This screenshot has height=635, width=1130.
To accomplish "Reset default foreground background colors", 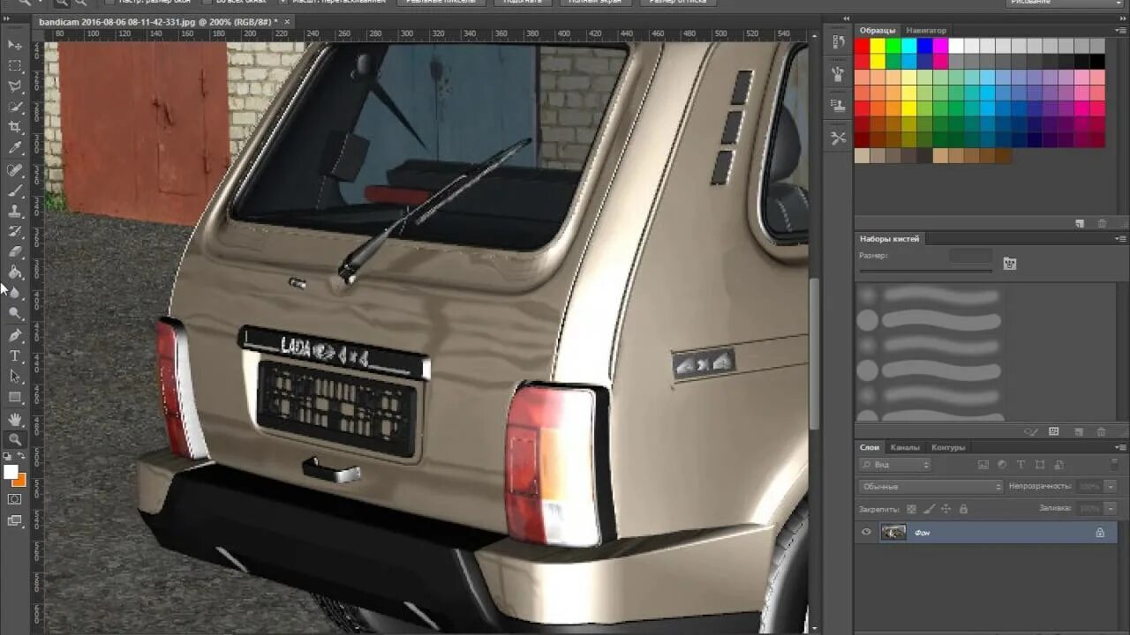I will point(8,456).
